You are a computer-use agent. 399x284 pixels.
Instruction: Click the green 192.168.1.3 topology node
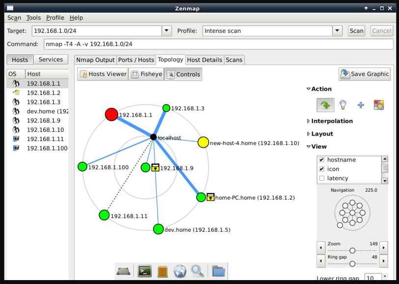(x=166, y=108)
